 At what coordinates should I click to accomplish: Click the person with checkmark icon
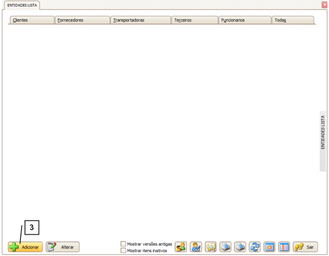click(196, 247)
